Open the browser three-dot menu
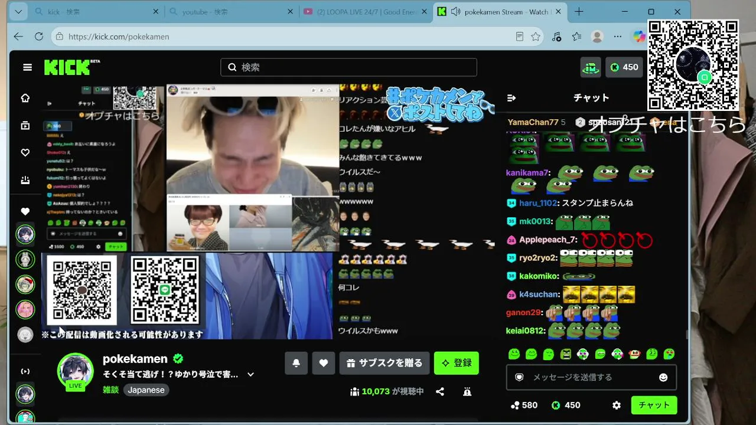 618,37
